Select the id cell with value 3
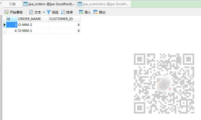The width and height of the screenshot is (201, 120). 12,25
